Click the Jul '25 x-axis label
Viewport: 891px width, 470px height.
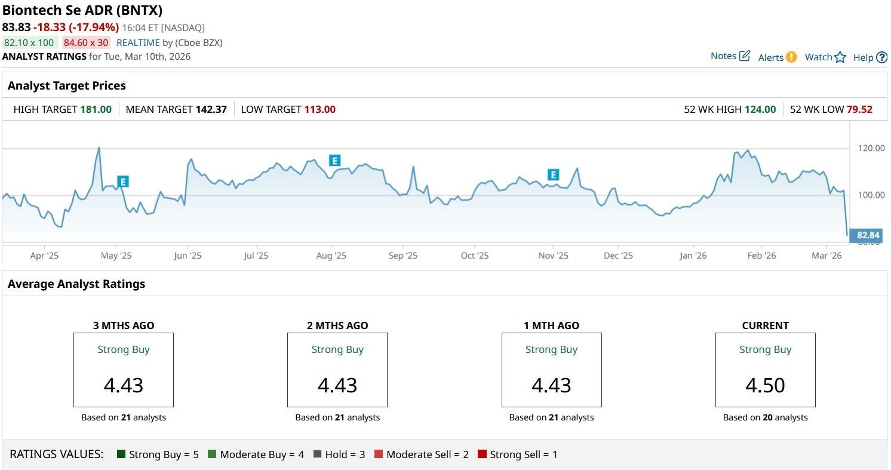click(x=256, y=256)
